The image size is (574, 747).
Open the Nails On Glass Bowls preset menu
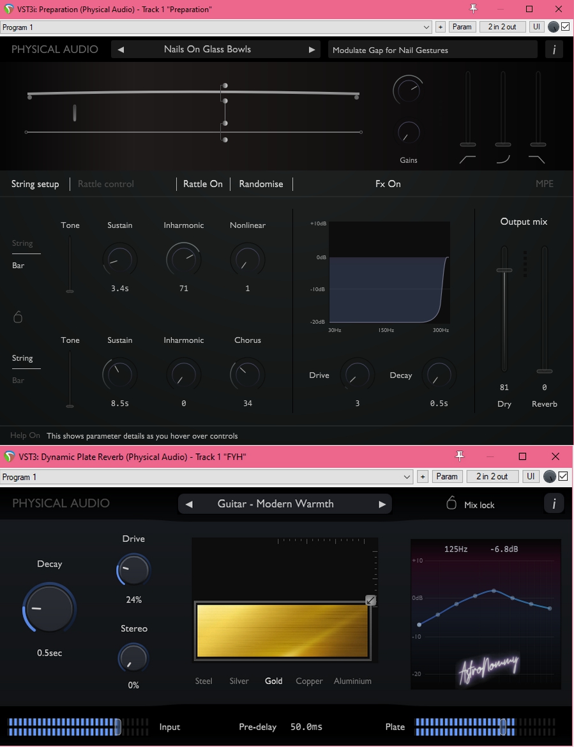coord(208,50)
